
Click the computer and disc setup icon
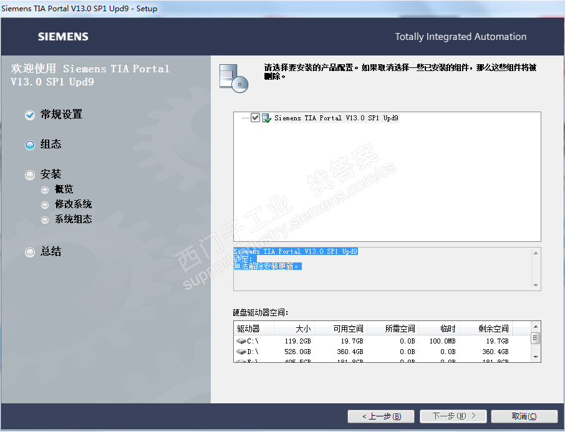(x=234, y=78)
